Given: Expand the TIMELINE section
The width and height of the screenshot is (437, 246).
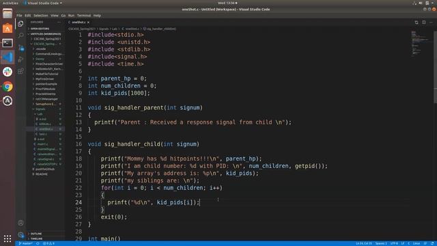Looking at the screenshot, I should pyautogui.click(x=36, y=238).
